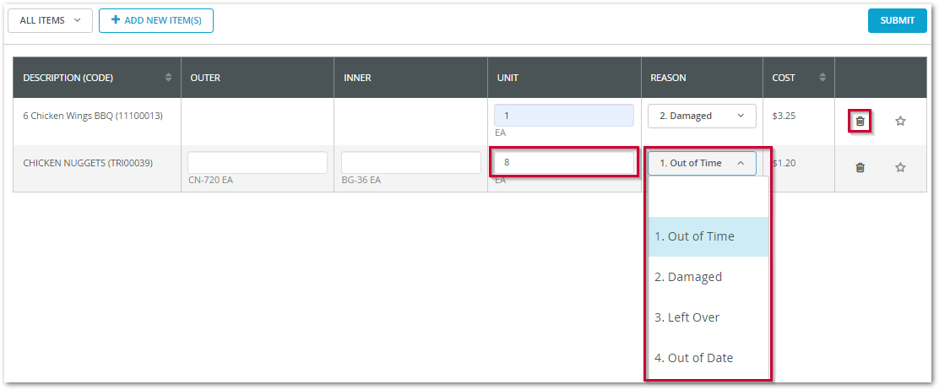
Task: Click Add New Item(s) button
Action: (x=156, y=20)
